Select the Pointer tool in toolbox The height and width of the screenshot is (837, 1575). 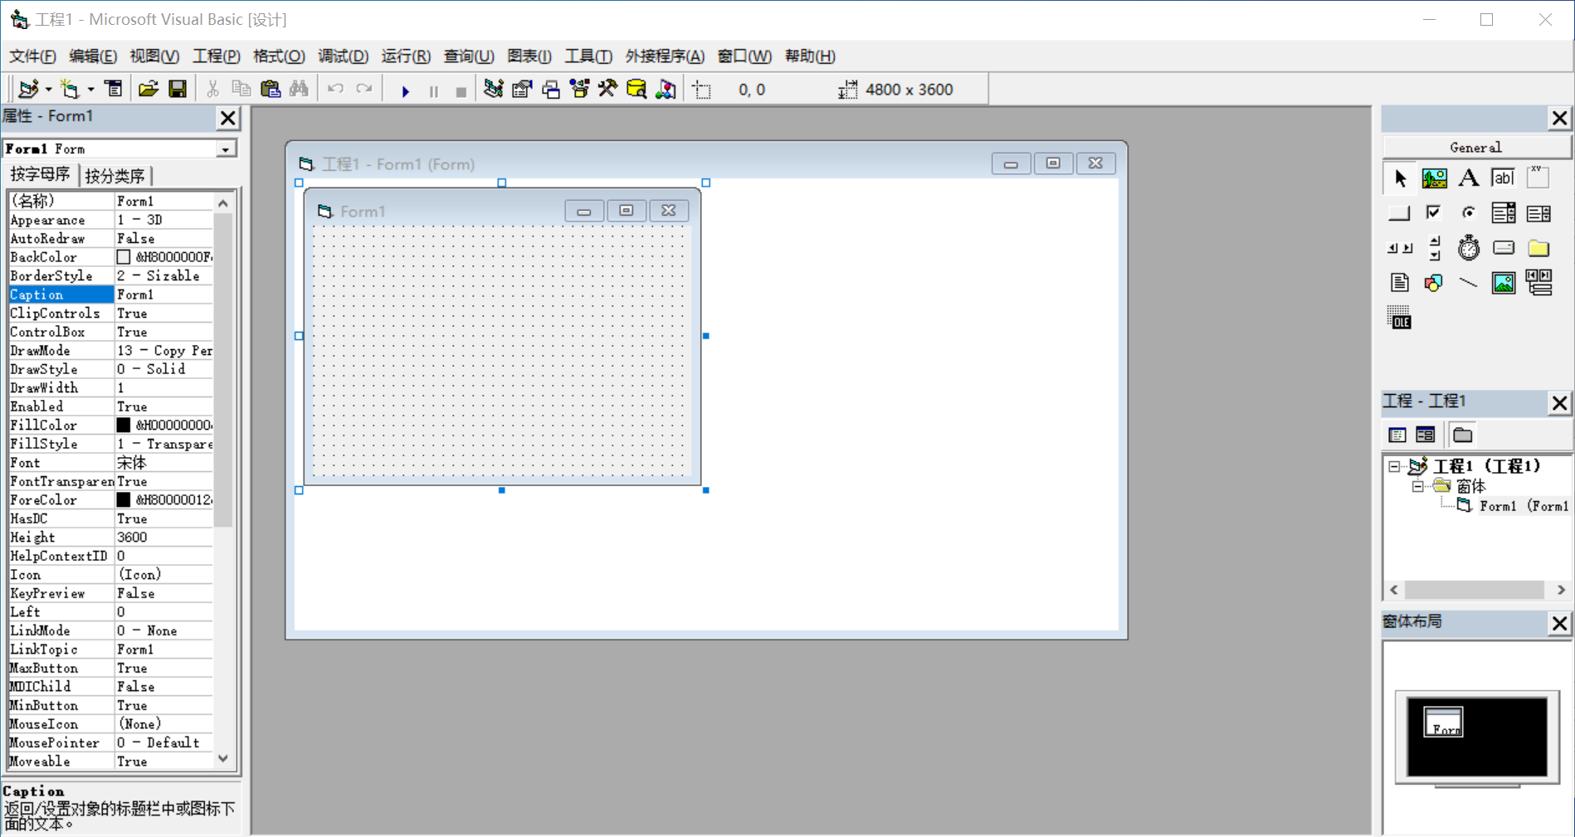(1400, 178)
